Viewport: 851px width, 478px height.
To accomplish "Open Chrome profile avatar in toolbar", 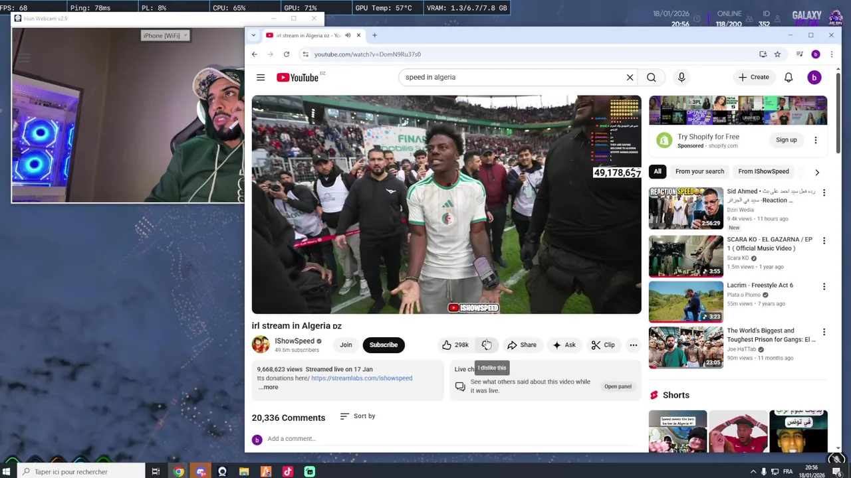I will 816,54.
